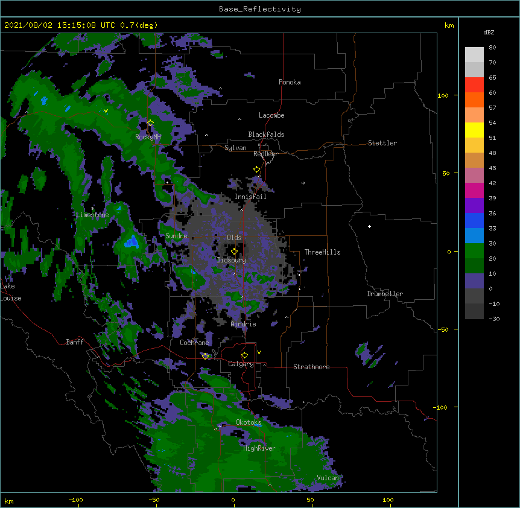Click the Drumheller city label

385,294
